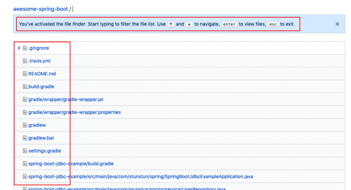351x190 pixels.
Task: Click the file icon beside gradle-wrapper.jar
Action: pos(25,100)
